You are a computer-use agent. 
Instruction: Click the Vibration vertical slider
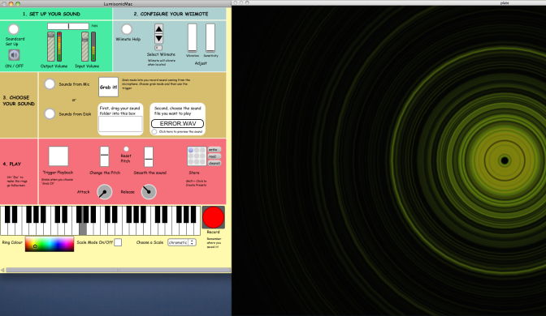coord(193,38)
